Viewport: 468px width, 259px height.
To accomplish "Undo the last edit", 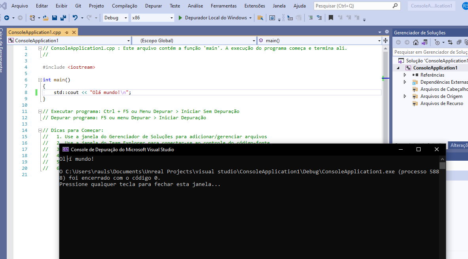I will (75, 18).
